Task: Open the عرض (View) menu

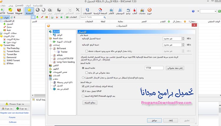Action: (x=11, y=6)
